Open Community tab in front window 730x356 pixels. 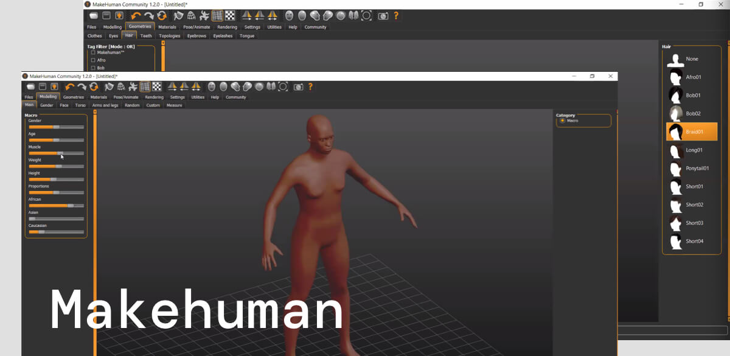tap(236, 97)
